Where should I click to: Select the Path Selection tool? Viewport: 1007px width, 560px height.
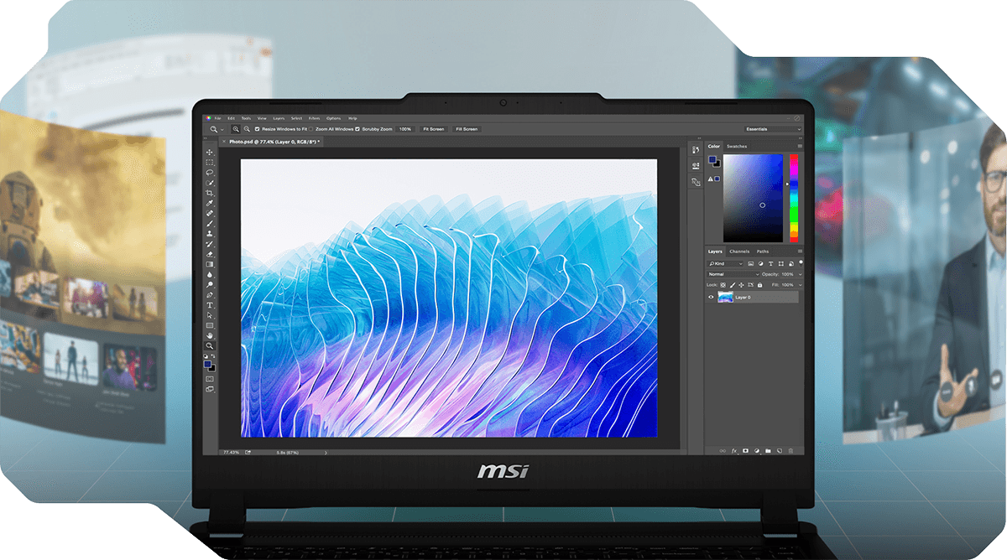click(210, 315)
